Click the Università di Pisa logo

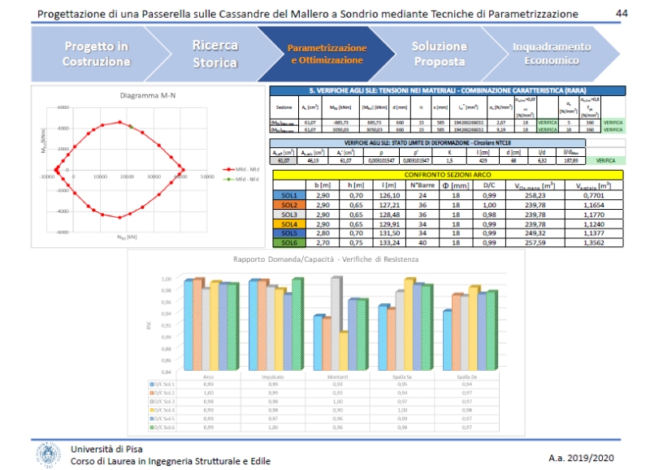(48, 454)
